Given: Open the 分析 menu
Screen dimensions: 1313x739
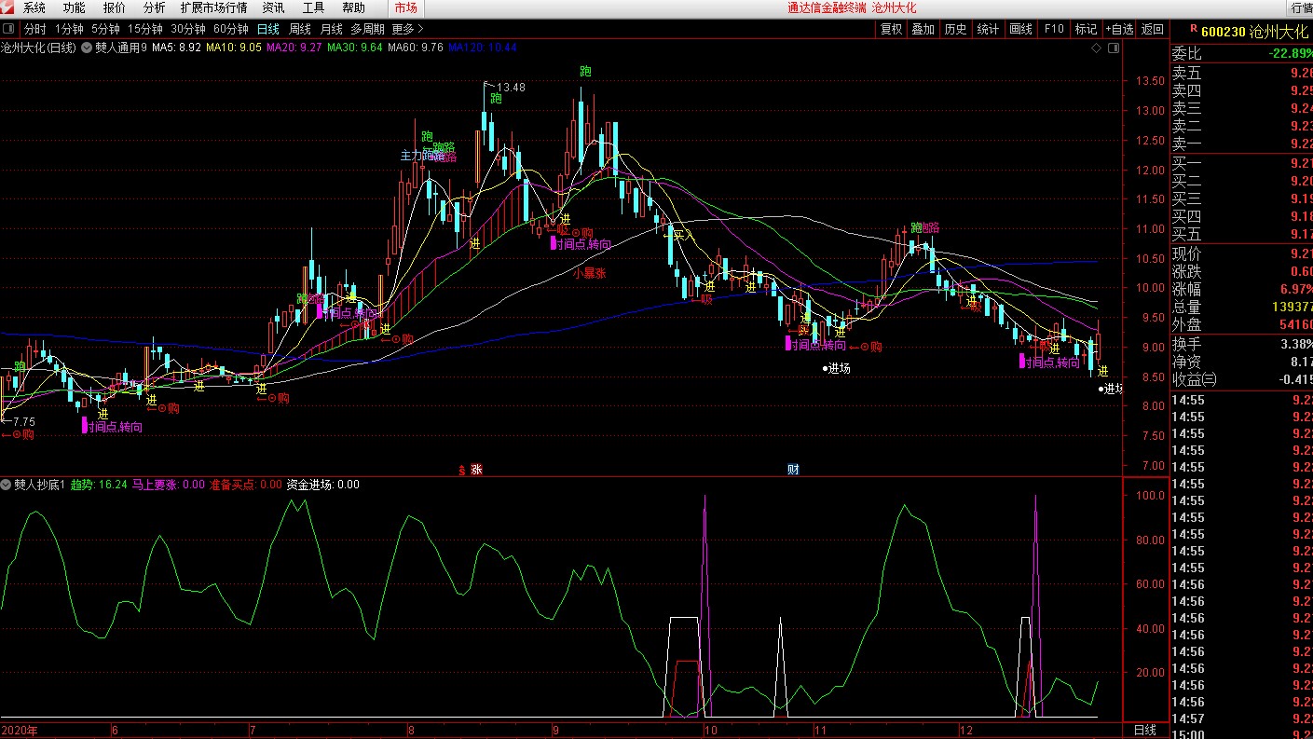Looking at the screenshot, I should coord(154,7).
